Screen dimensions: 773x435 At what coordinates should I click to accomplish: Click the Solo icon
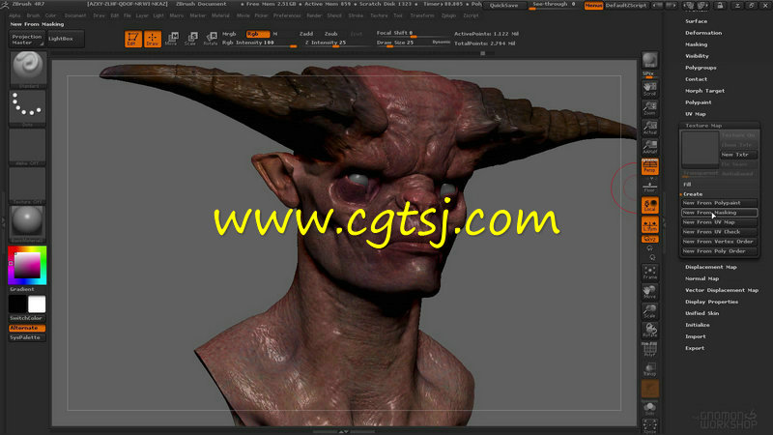coord(649,408)
